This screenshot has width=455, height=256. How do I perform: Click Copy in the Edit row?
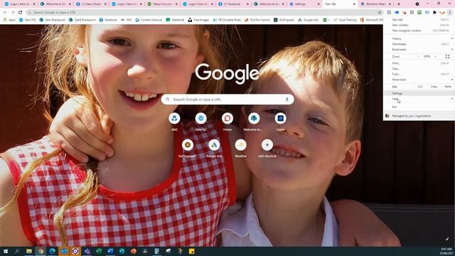(x=434, y=87)
